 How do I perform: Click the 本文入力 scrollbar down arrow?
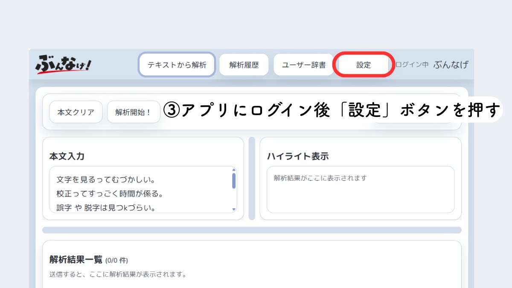tap(234, 209)
